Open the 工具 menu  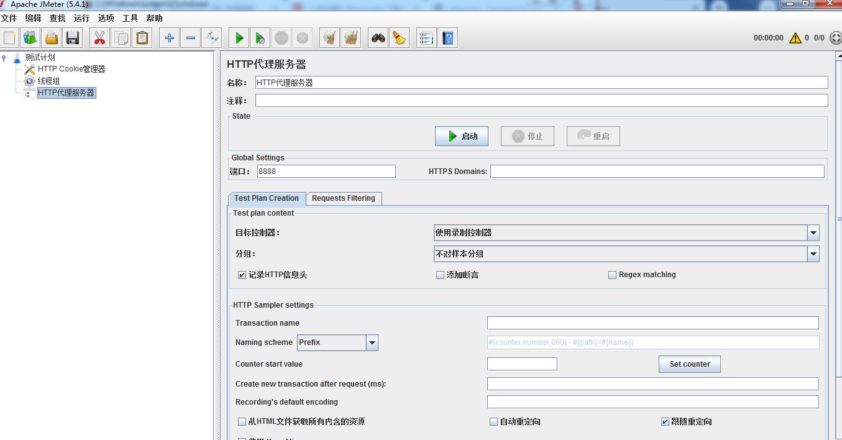tap(130, 18)
